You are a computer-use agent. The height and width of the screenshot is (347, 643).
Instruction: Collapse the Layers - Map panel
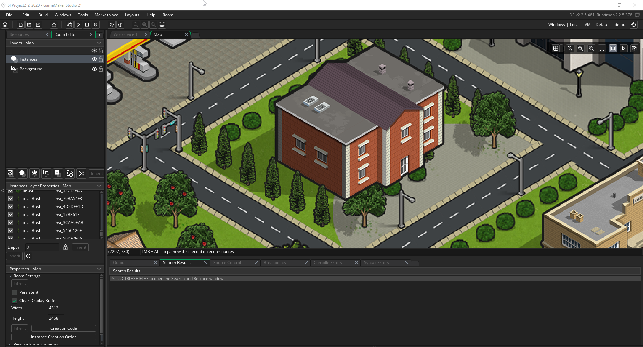click(99, 43)
